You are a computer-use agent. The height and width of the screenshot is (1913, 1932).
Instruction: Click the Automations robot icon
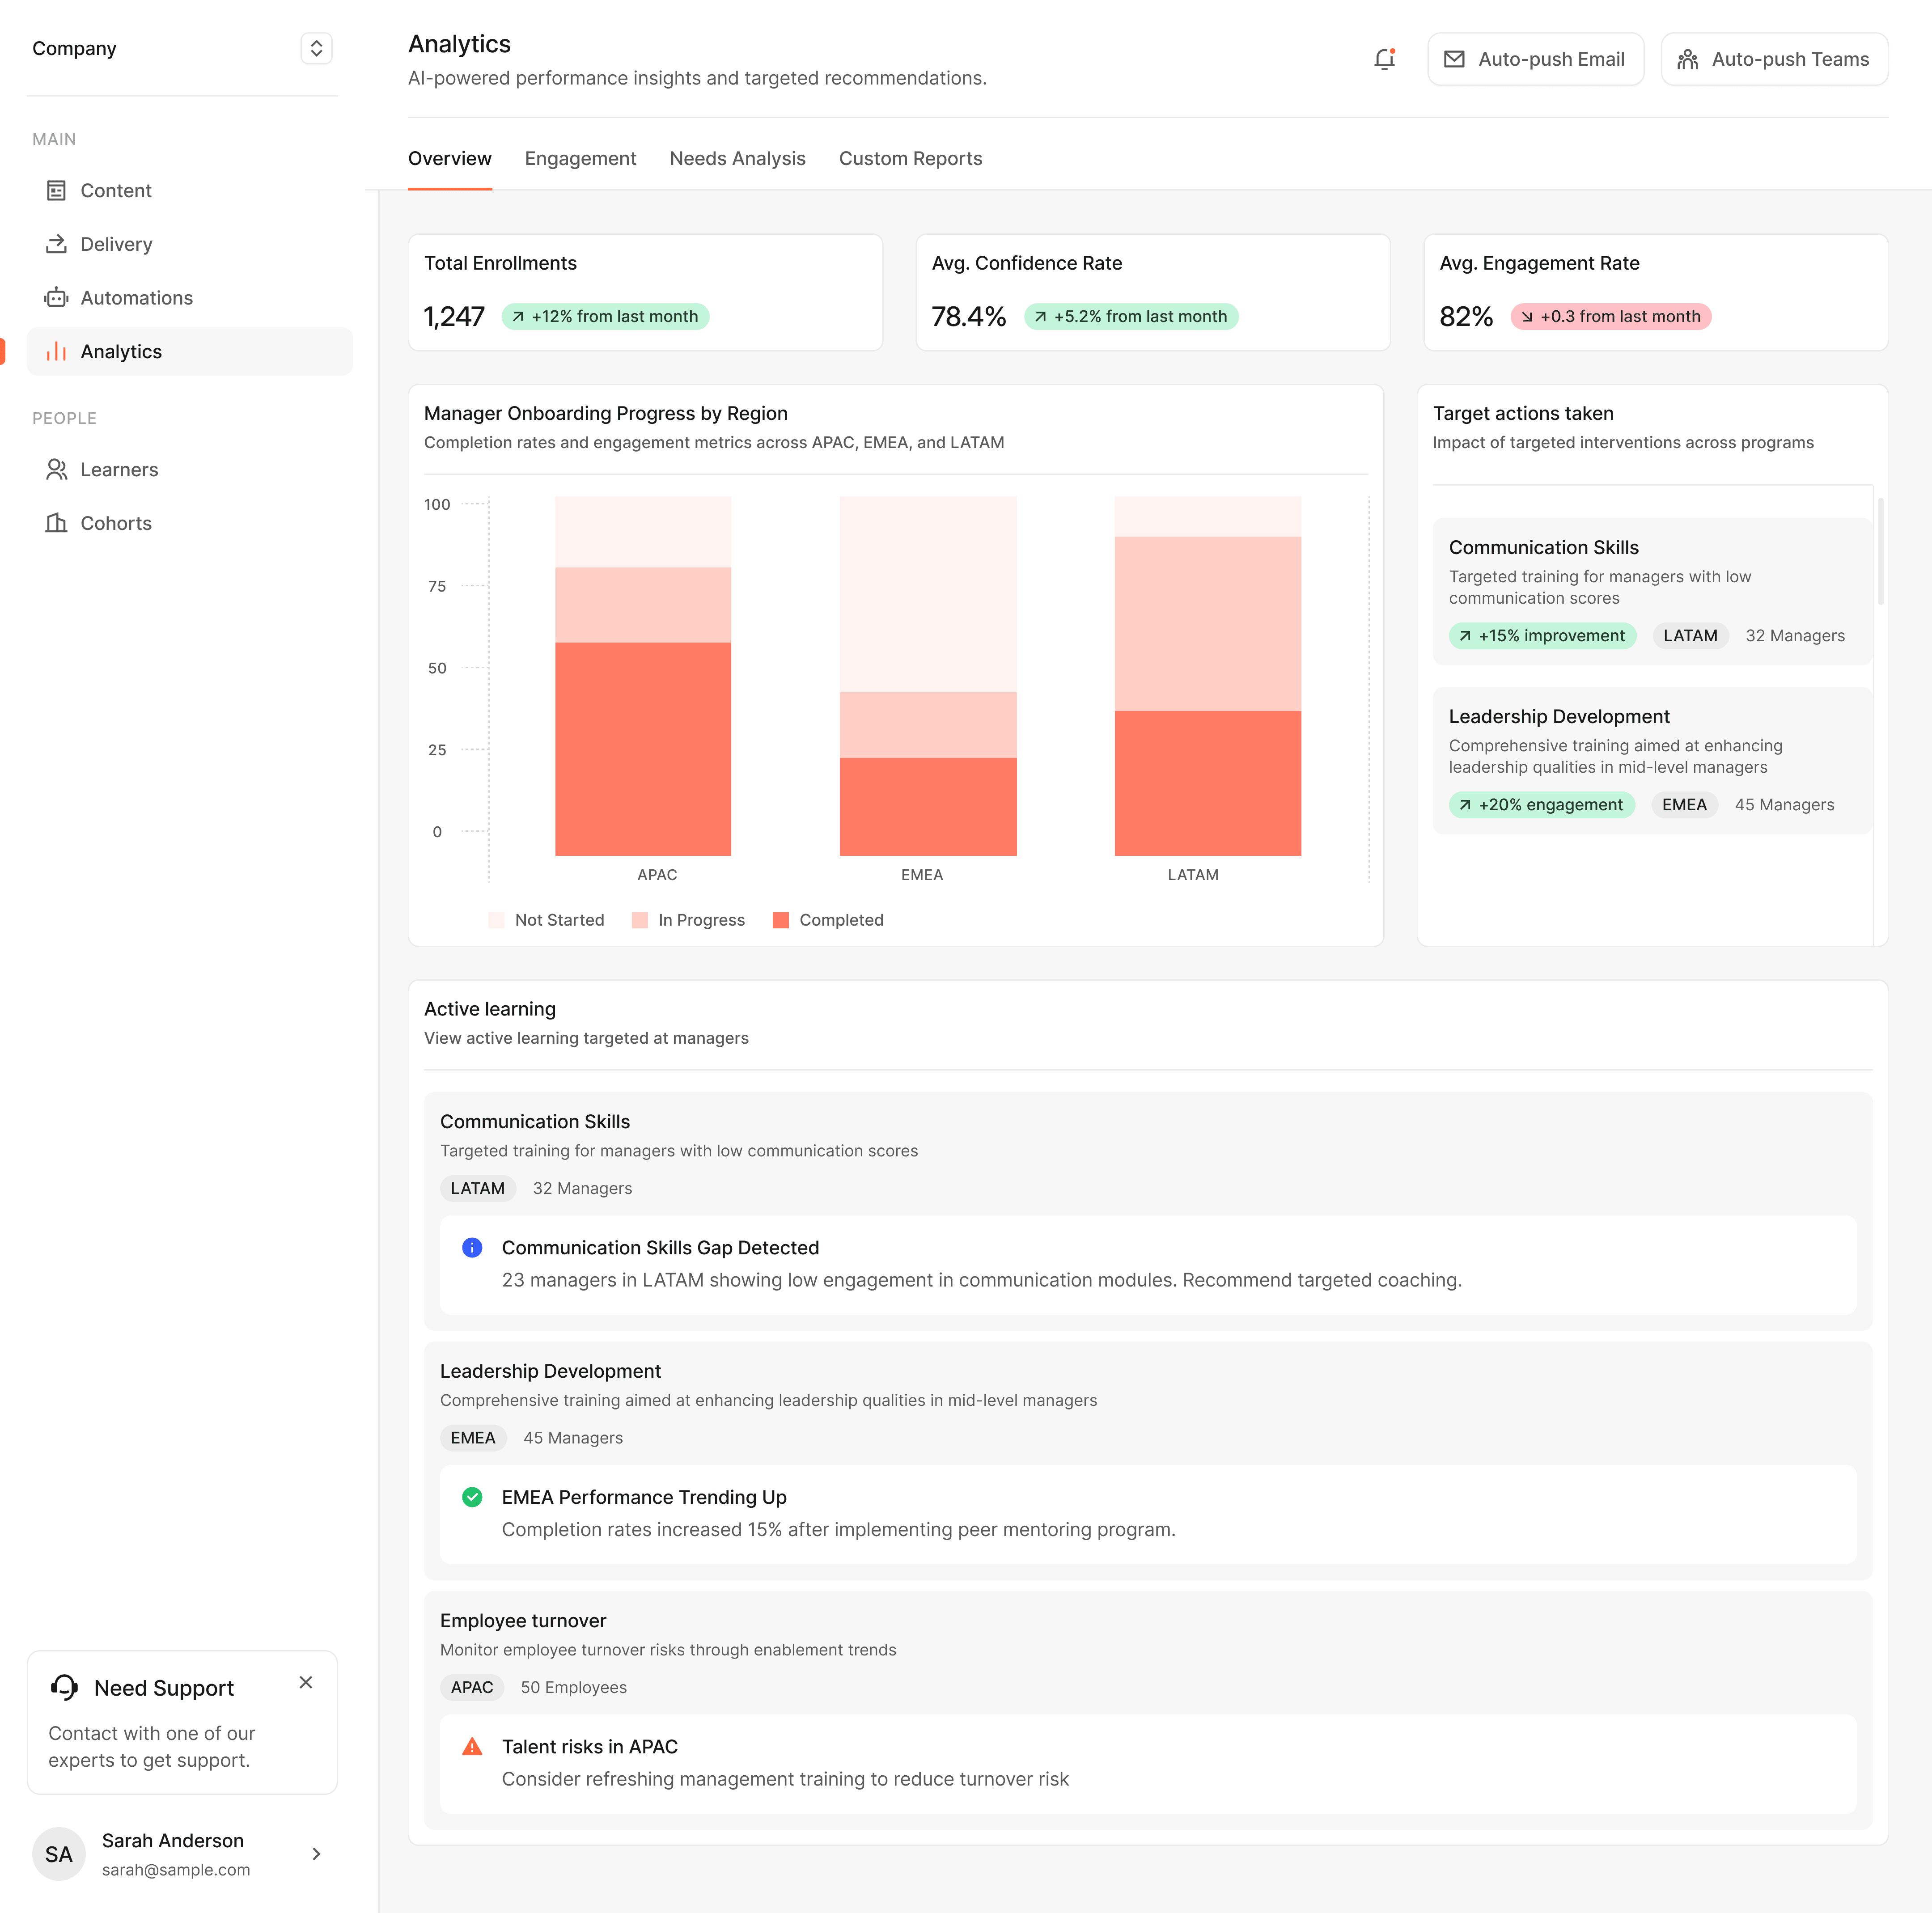(x=56, y=298)
